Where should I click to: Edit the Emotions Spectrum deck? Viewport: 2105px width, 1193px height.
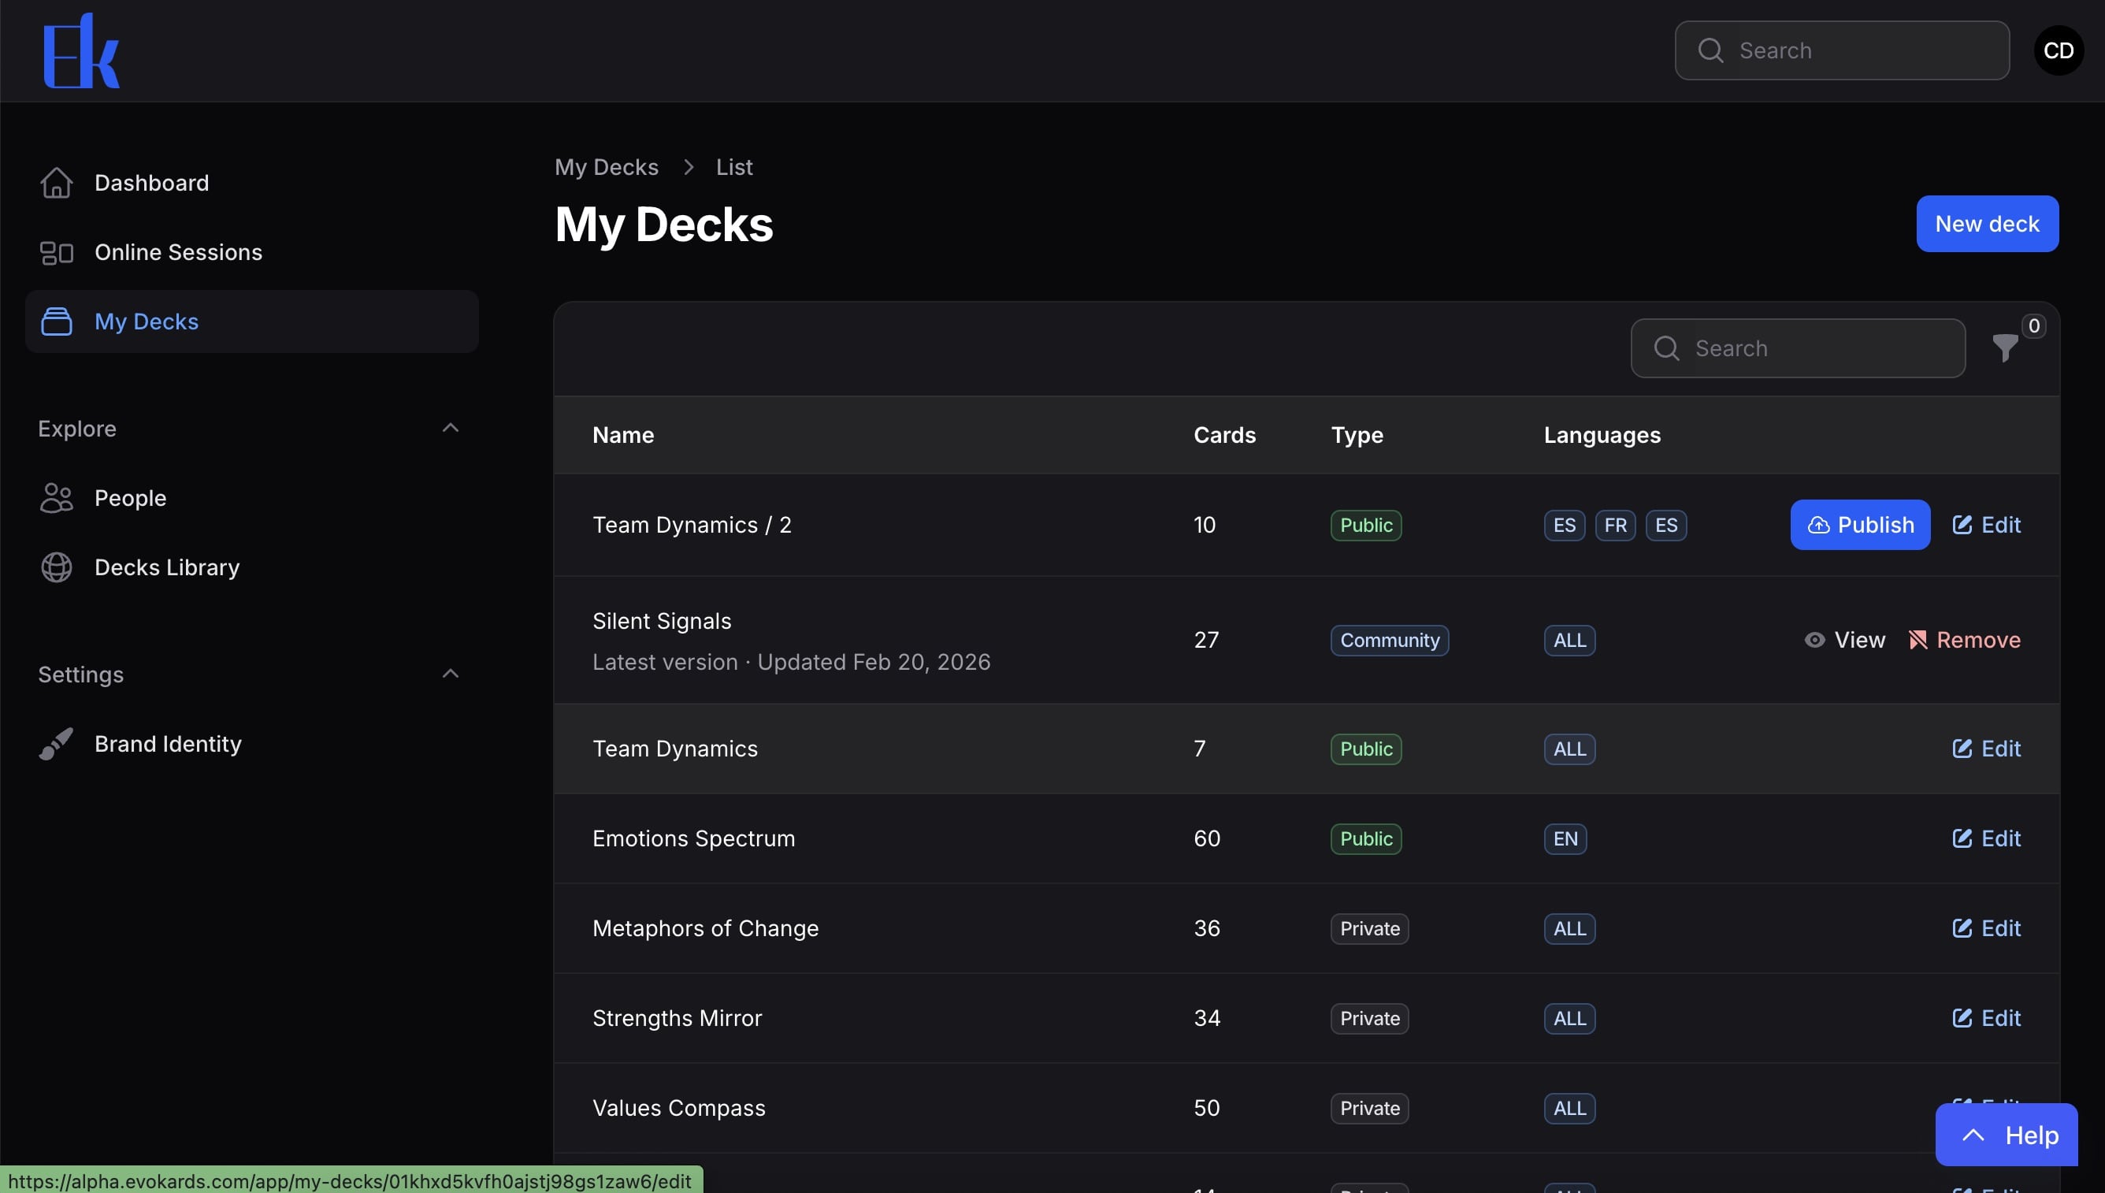(x=1986, y=838)
